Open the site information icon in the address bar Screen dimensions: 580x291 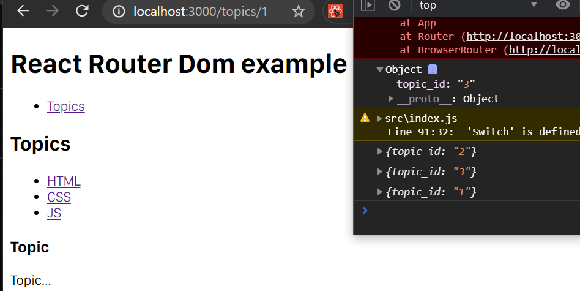119,12
